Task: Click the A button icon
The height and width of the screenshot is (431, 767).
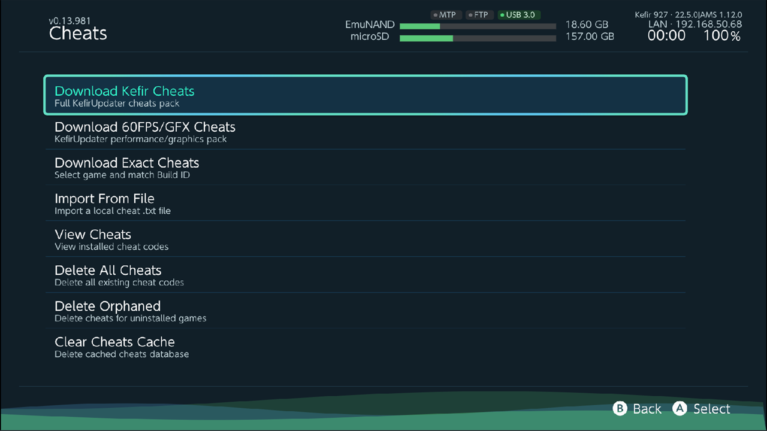Action: 680,409
